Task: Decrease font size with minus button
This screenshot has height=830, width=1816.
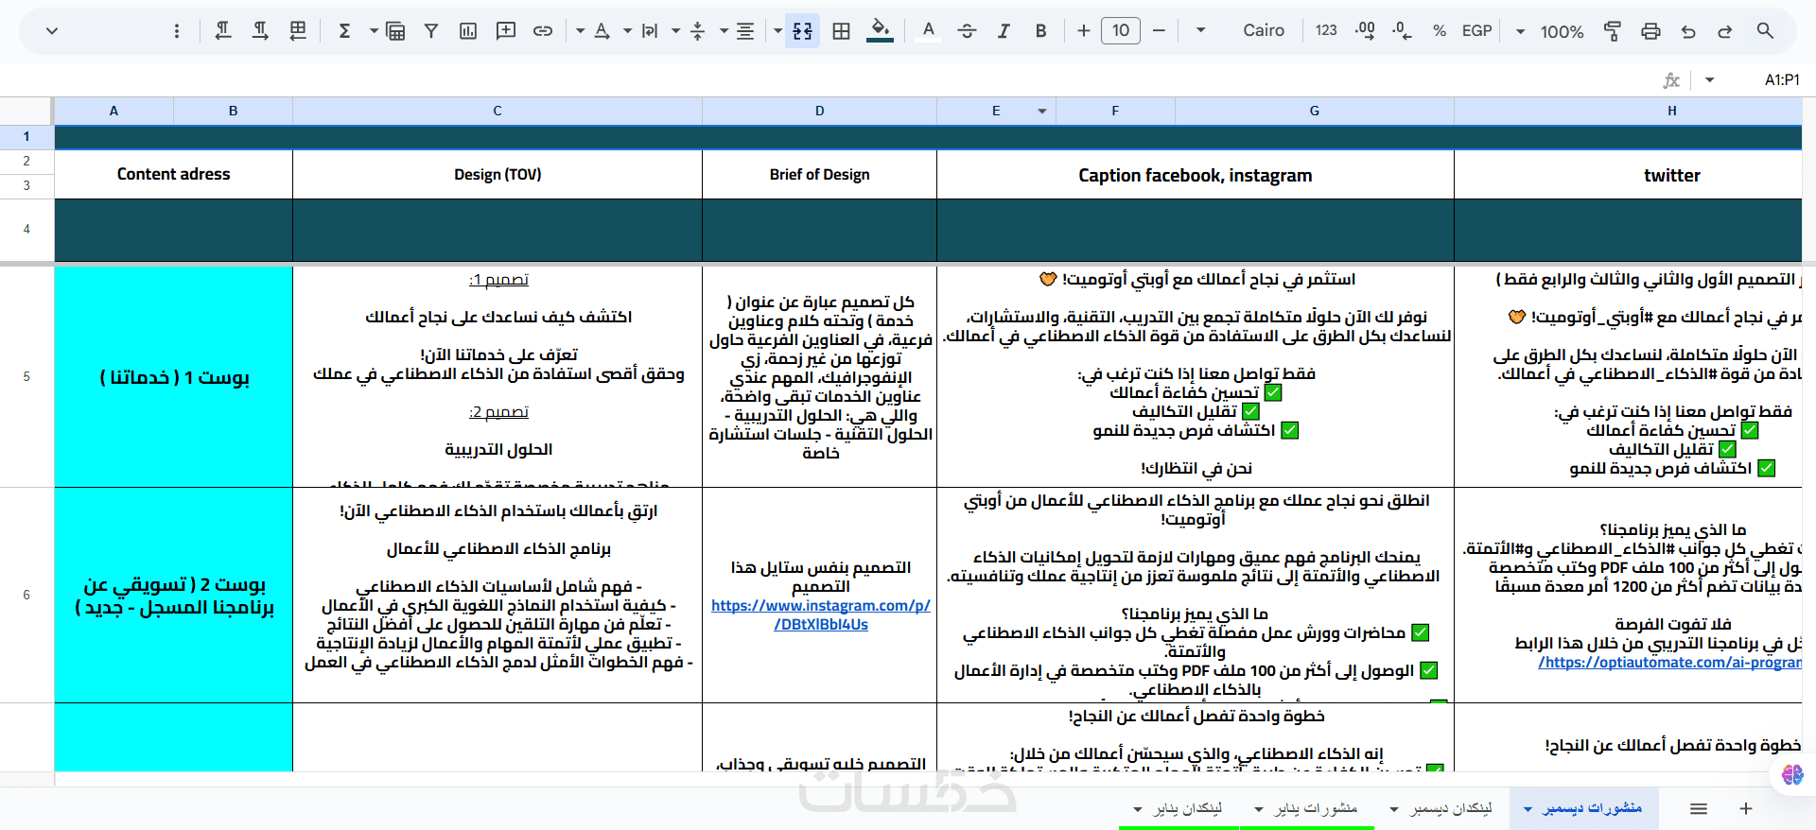Action: (x=1159, y=31)
